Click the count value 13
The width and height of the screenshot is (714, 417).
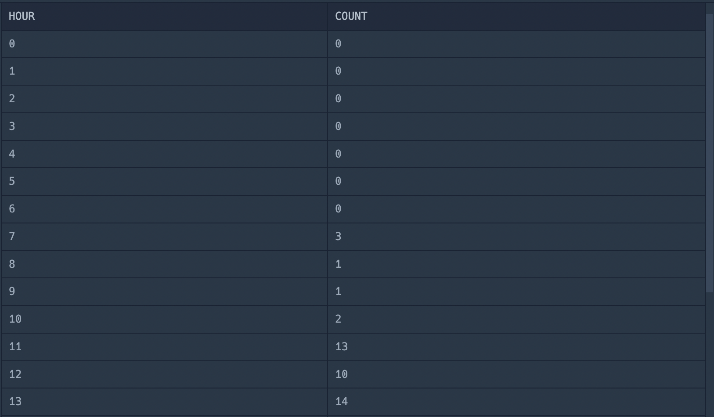(x=342, y=347)
